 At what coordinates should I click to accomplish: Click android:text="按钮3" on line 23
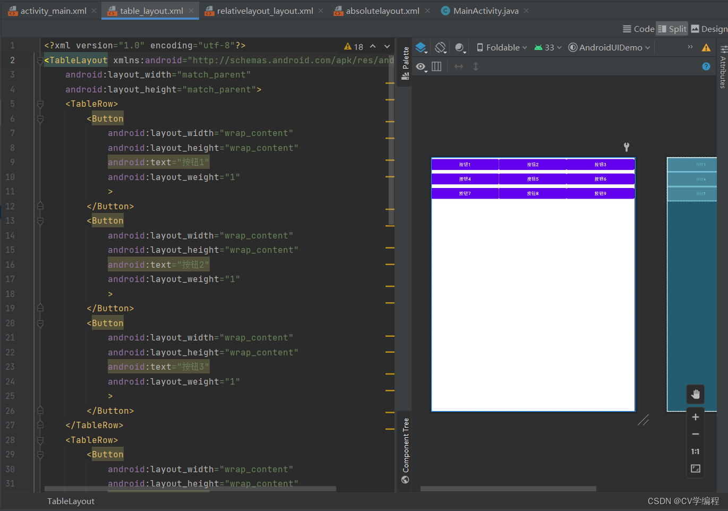159,367
